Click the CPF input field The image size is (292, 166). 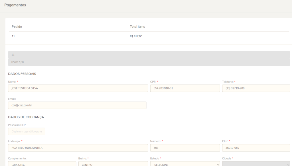pyautogui.click(x=185, y=88)
